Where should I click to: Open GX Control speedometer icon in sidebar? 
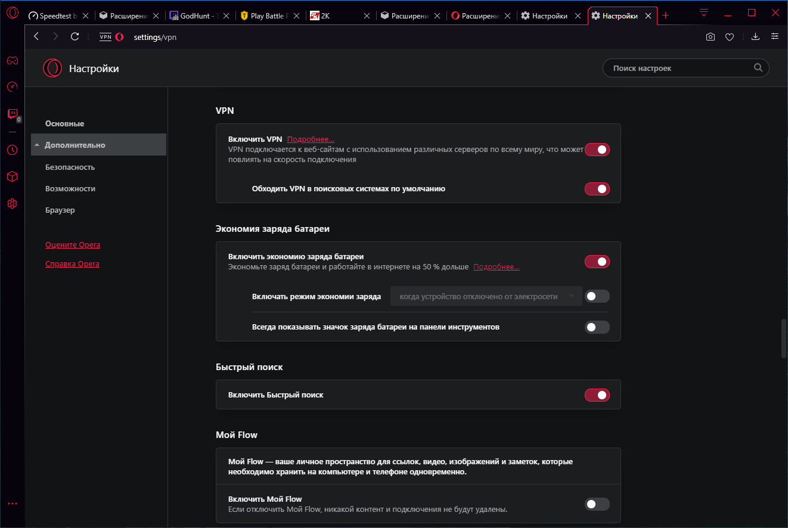[12, 87]
